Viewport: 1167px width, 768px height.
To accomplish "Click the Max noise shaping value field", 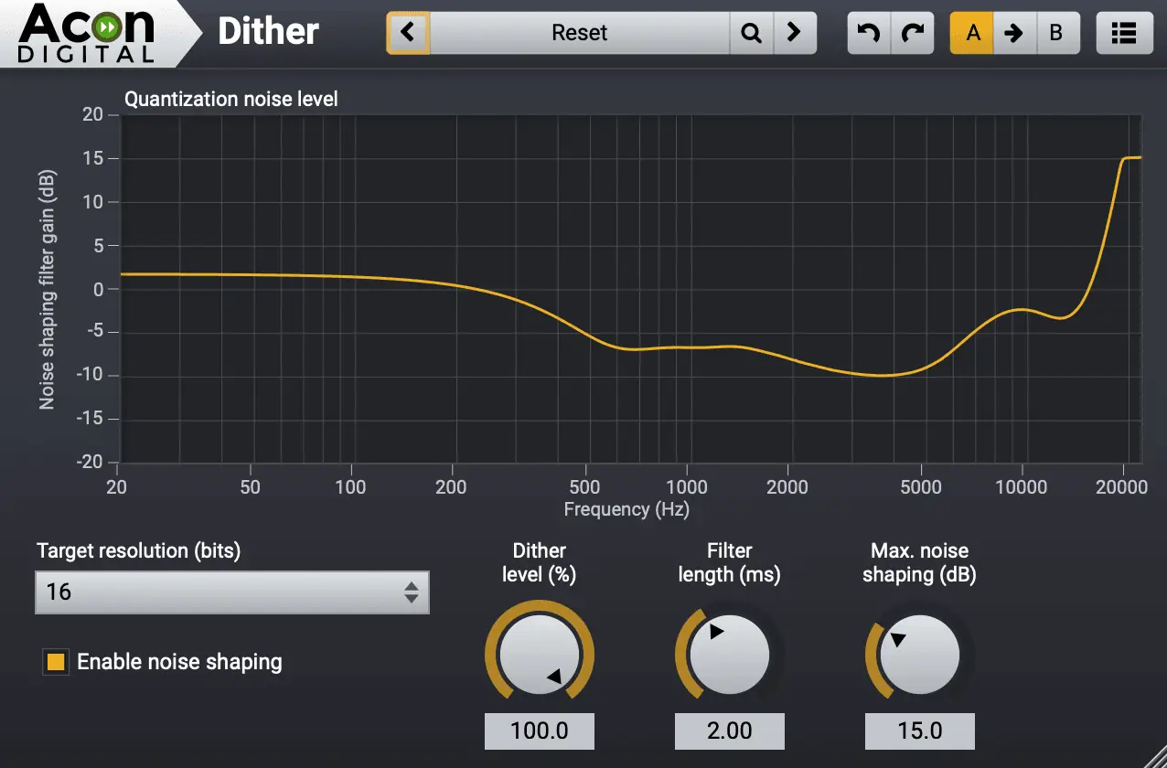I will click(x=918, y=731).
